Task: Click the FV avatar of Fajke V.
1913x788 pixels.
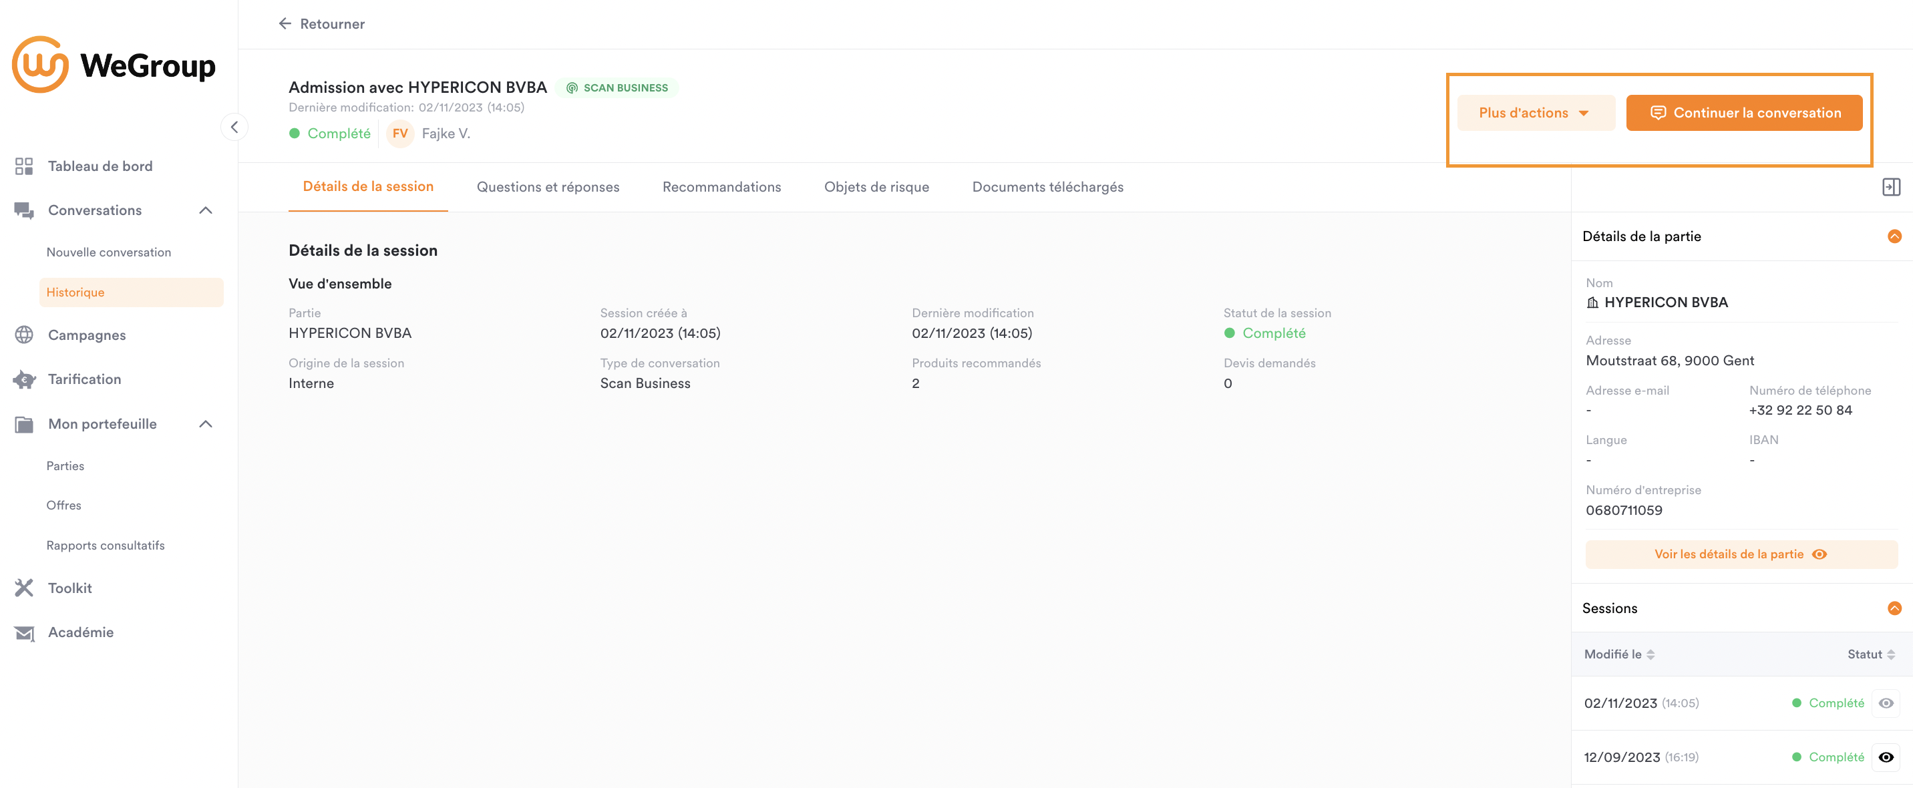Action: pos(399,134)
